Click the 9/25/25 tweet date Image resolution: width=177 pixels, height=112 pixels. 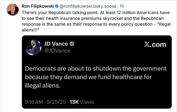point(59,102)
